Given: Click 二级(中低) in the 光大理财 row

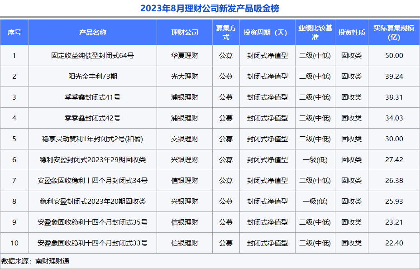Looking at the screenshot, I should pos(315,77).
